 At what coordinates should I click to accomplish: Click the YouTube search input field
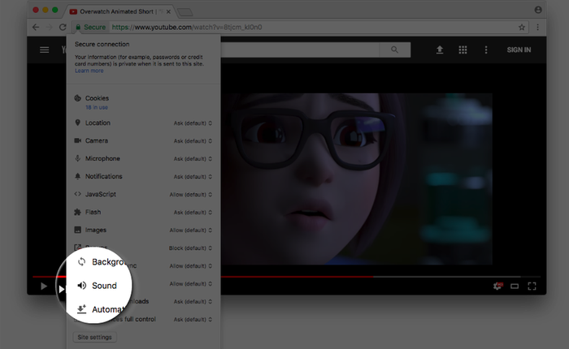click(299, 50)
